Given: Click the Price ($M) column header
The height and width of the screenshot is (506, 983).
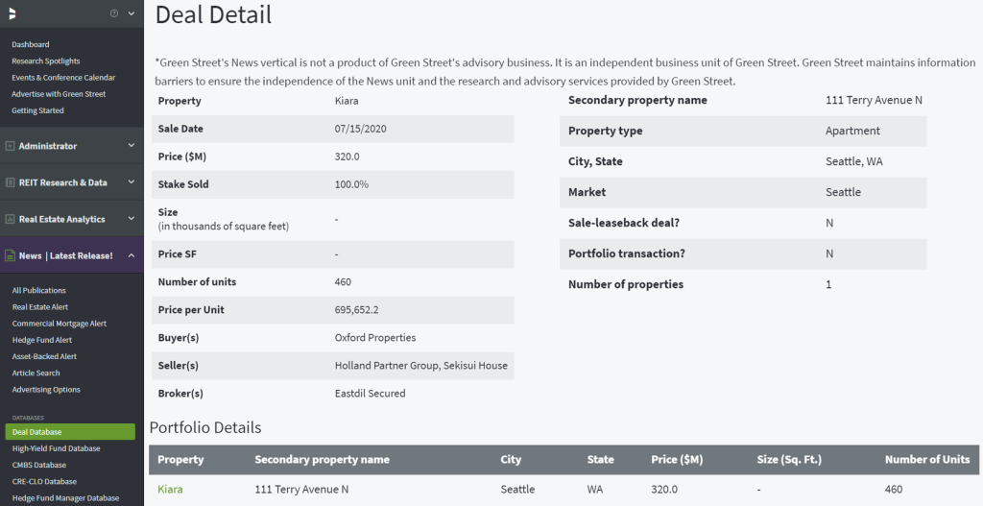Looking at the screenshot, I should point(677,460).
